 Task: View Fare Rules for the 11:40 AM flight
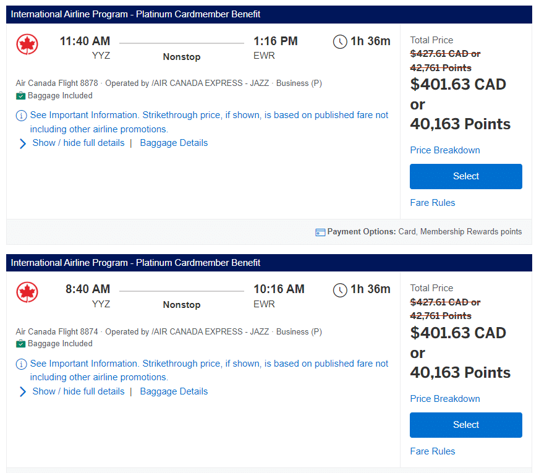pos(433,203)
